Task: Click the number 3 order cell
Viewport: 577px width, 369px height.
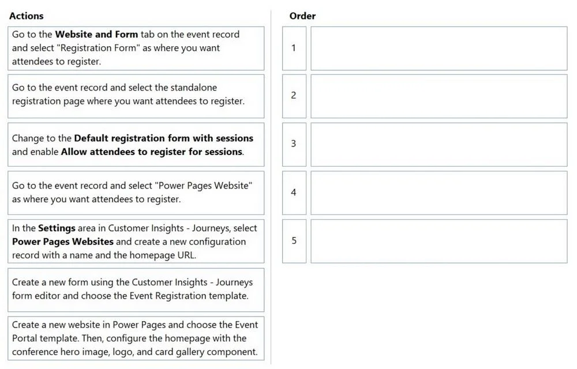Action: pyautogui.click(x=294, y=145)
